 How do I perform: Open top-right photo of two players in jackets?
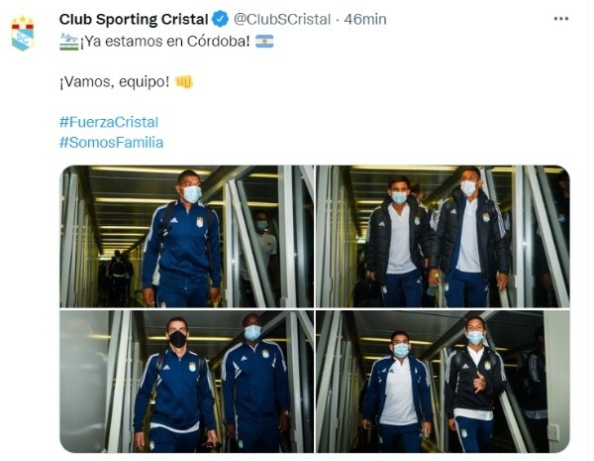(x=443, y=236)
